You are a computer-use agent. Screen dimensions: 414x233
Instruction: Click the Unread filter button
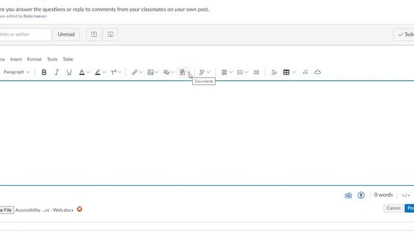coord(66,34)
